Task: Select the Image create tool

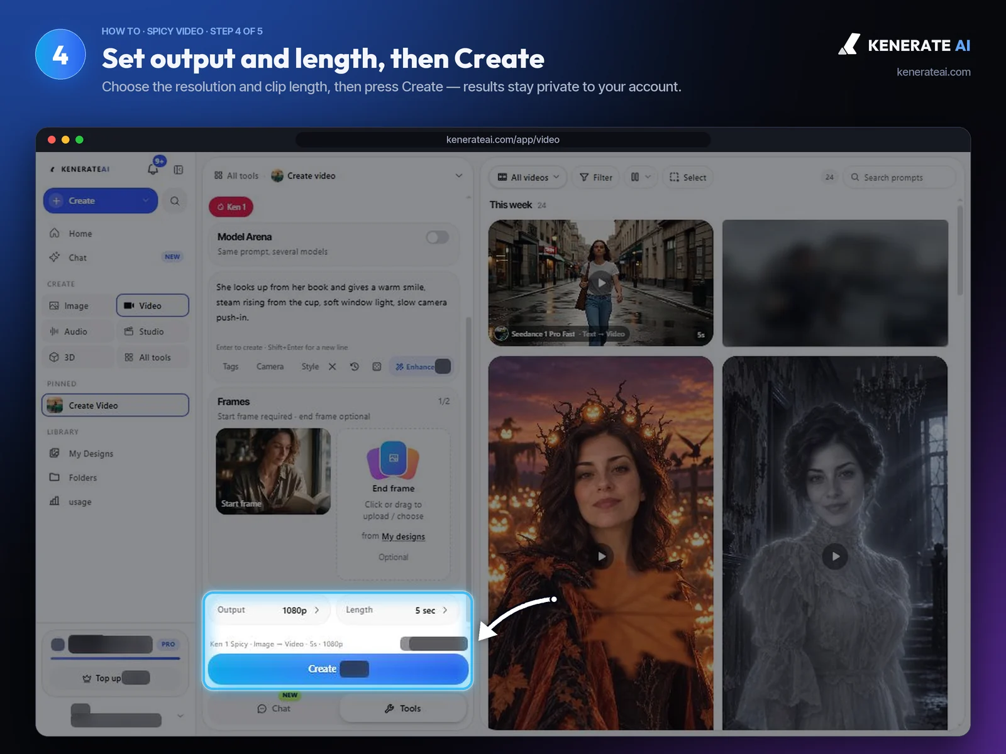Action: click(77, 306)
